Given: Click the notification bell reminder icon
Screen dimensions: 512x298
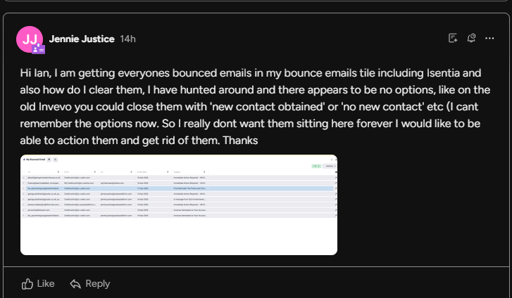Looking at the screenshot, I should [471, 38].
